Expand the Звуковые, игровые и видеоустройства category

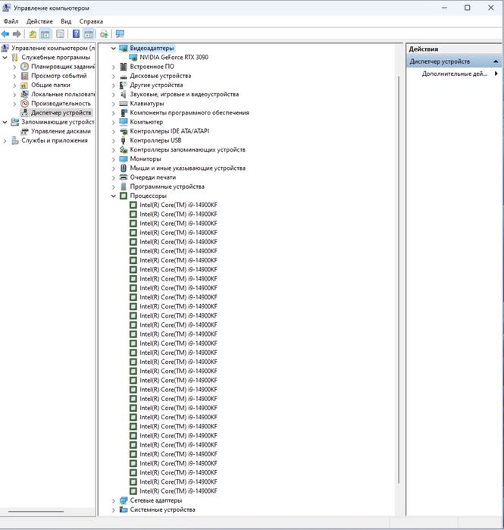click(114, 95)
